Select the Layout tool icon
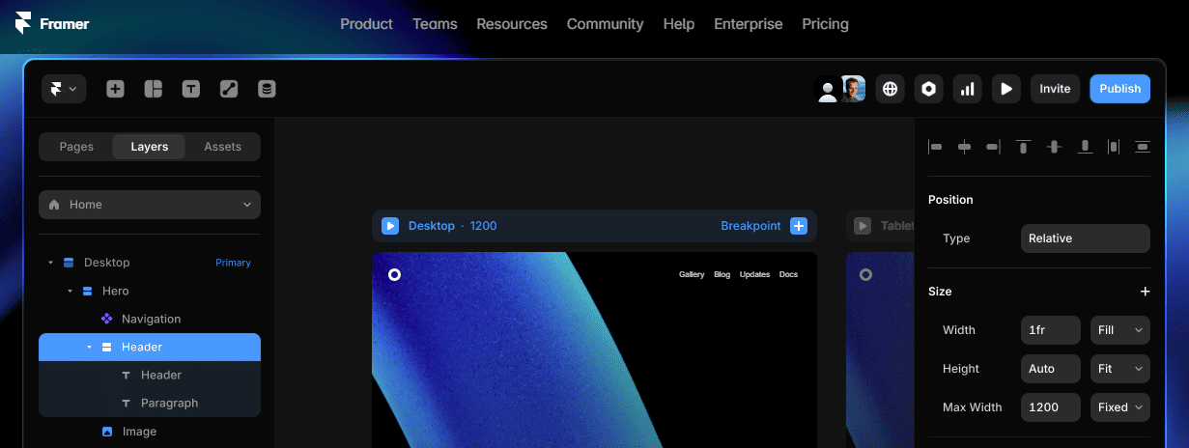This screenshot has height=448, width=1189. [153, 89]
